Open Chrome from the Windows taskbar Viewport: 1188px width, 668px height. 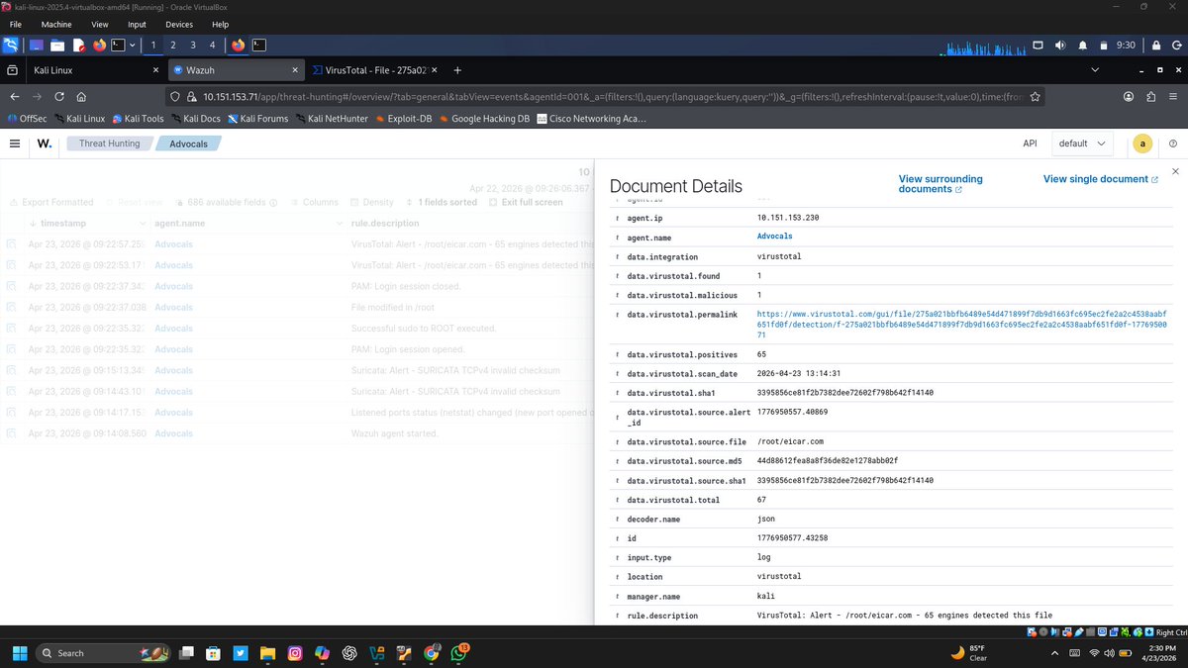(x=431, y=653)
